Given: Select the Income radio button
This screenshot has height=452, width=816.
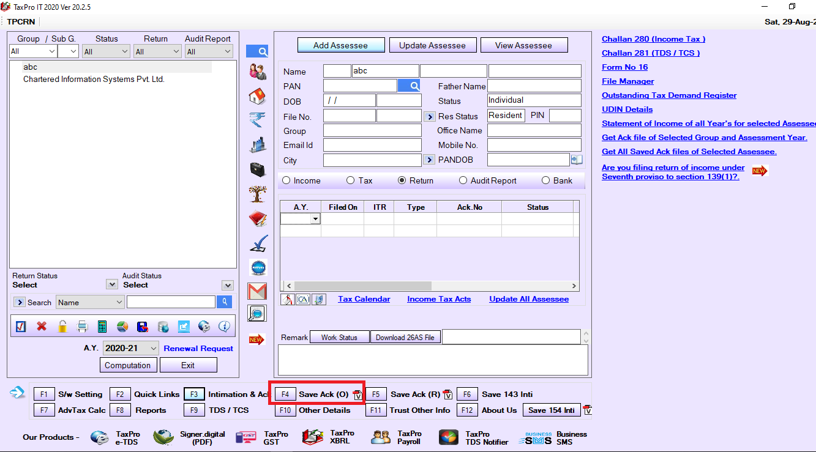Looking at the screenshot, I should (x=286, y=180).
